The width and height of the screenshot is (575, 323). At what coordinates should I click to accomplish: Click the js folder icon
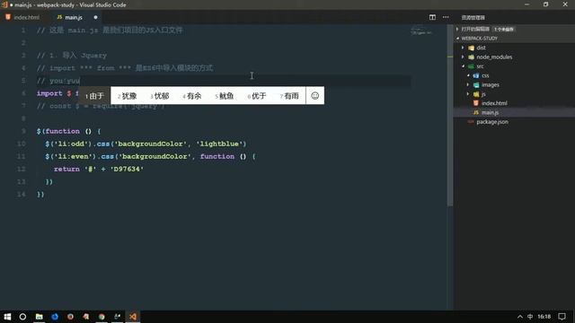coord(476,94)
